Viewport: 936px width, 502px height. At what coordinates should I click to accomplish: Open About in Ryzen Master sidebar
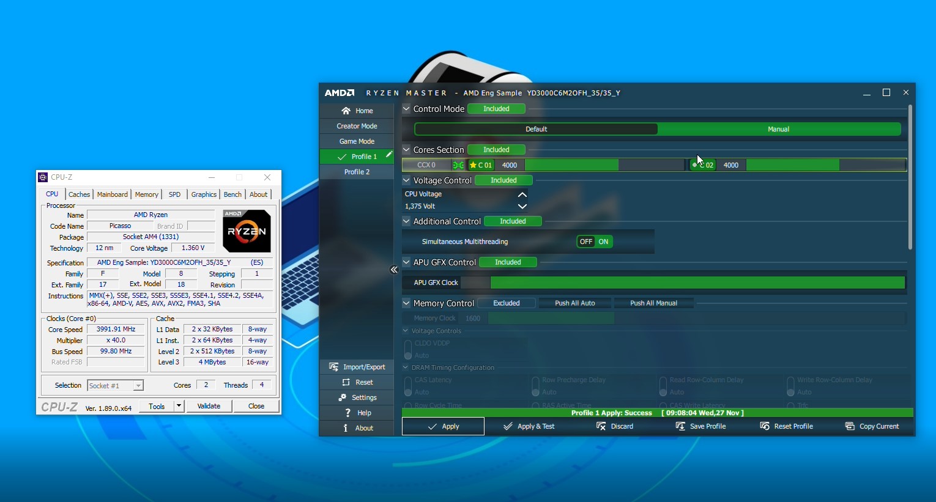tap(357, 428)
